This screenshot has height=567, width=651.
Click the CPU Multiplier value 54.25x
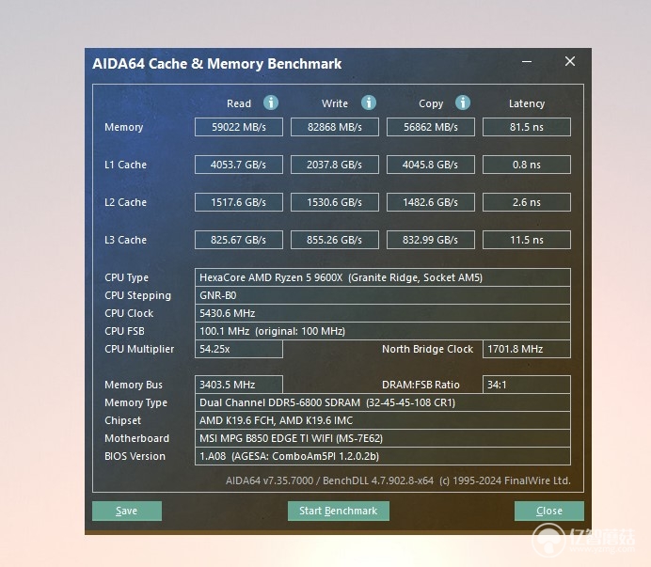(239, 349)
